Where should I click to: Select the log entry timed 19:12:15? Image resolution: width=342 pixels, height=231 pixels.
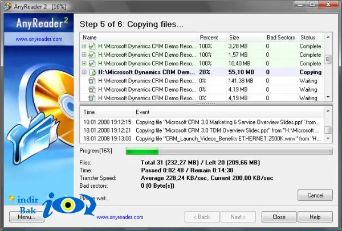point(202,122)
